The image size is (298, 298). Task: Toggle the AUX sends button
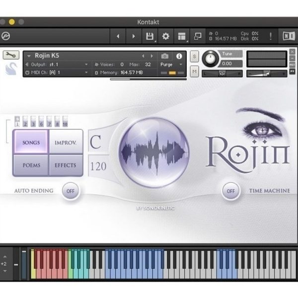(292, 65)
